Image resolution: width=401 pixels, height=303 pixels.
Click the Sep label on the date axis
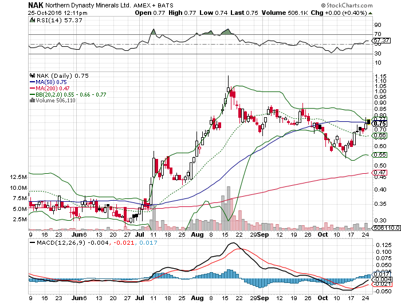click(263, 234)
